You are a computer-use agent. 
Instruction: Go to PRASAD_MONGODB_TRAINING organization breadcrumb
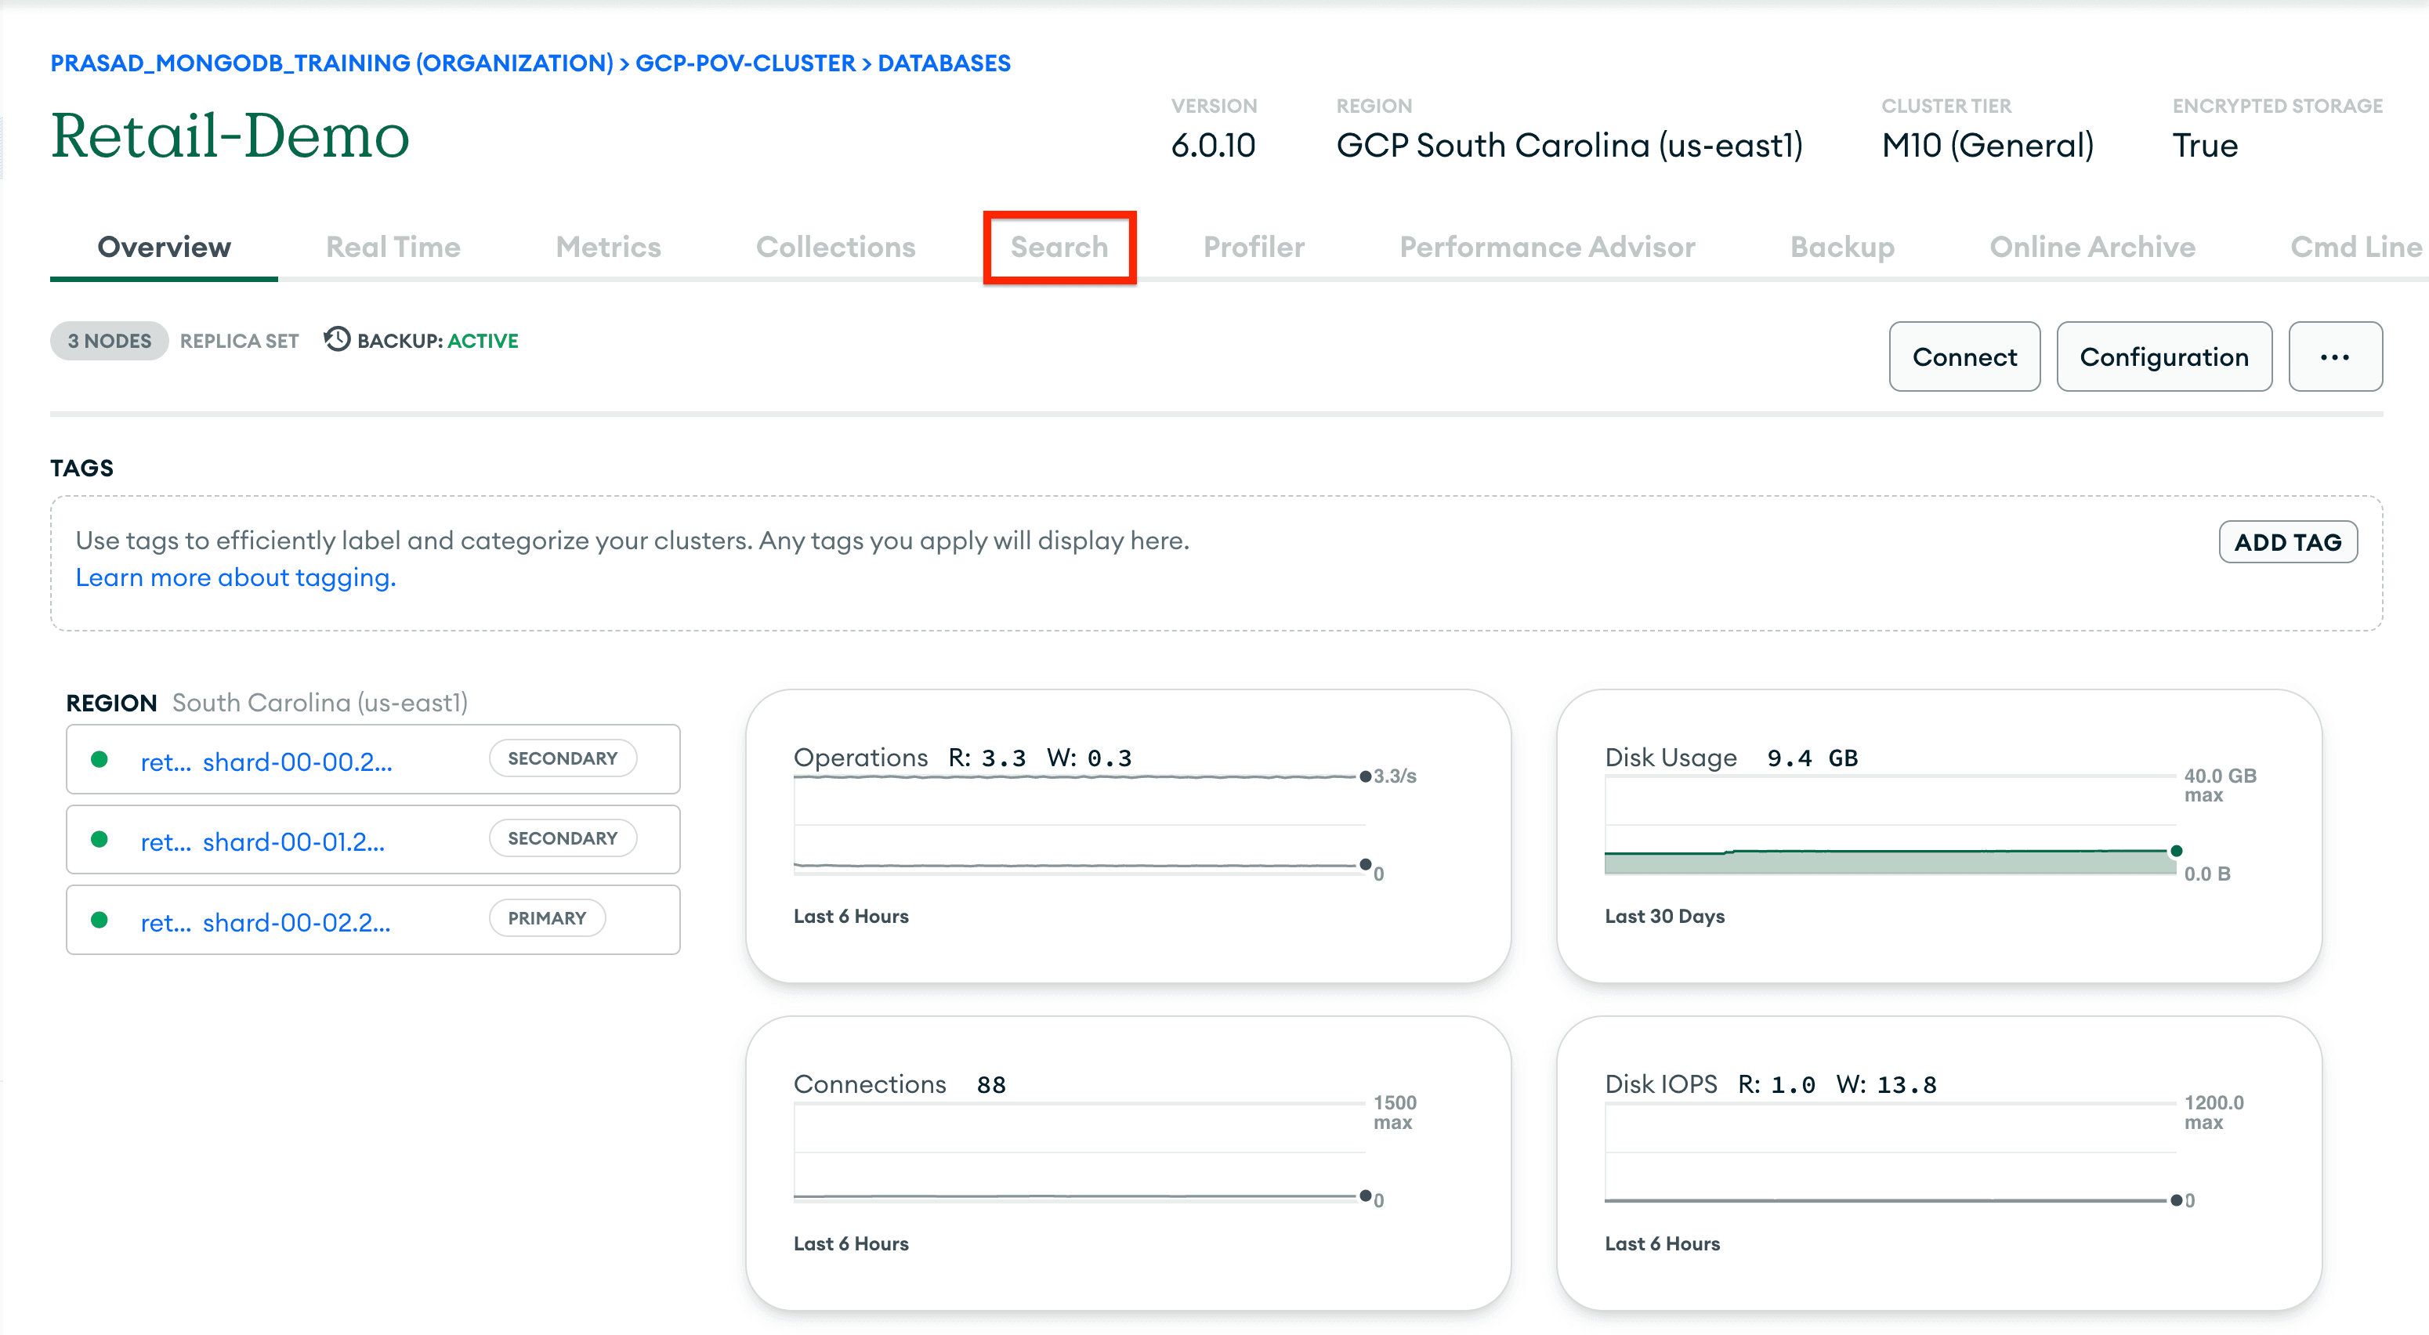click(332, 63)
